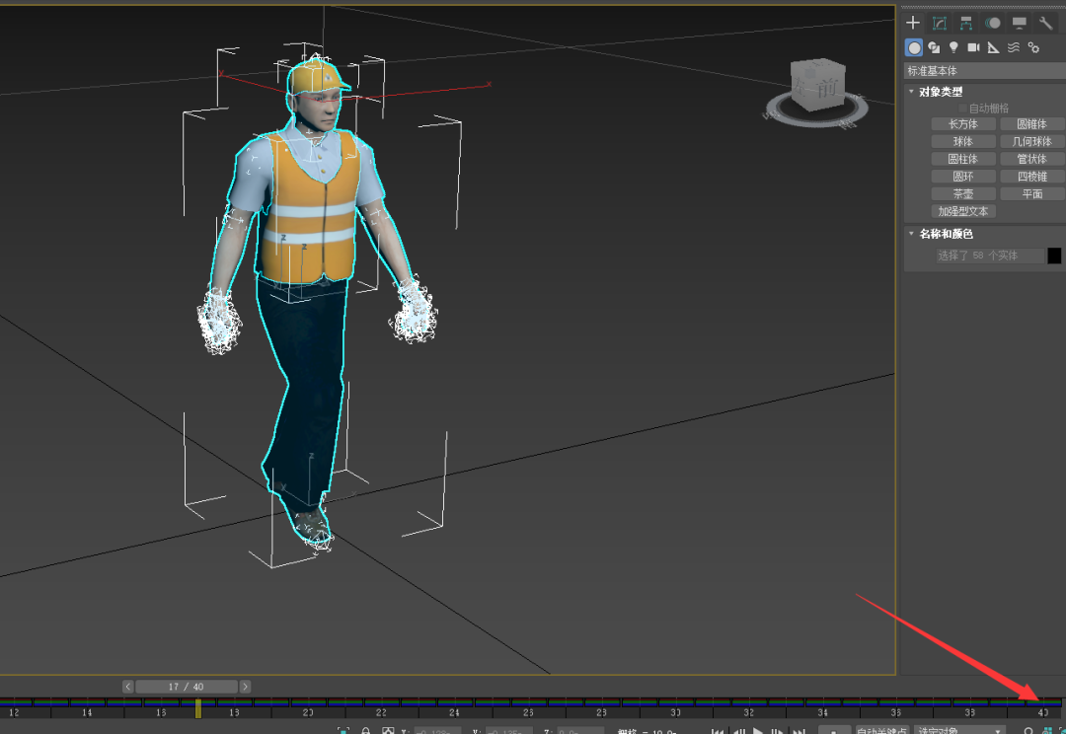Toggle the selection lock padlock
This screenshot has height=734, width=1066.
coord(363,731)
